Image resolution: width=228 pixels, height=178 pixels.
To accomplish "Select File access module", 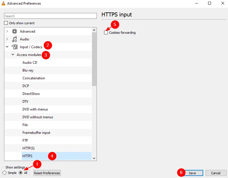I will 25,125.
